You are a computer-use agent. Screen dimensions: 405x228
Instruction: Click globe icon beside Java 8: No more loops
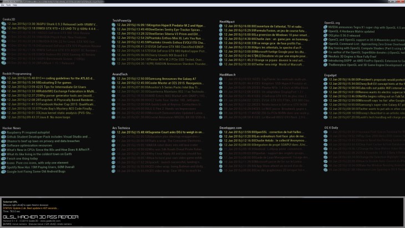(x=4, y=117)
